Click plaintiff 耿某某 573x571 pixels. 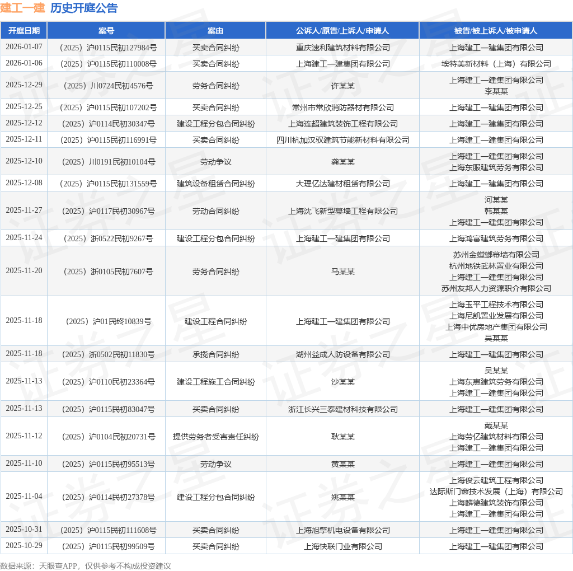(x=343, y=437)
